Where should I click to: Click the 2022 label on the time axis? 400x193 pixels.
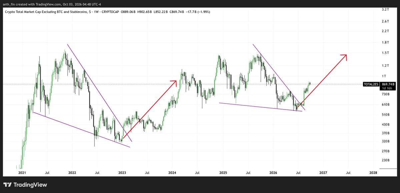point(72,173)
